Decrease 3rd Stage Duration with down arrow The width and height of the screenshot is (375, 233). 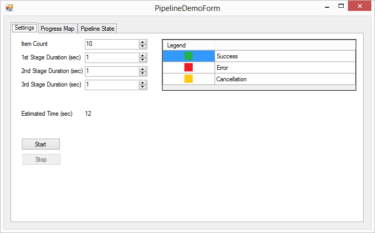coord(143,87)
